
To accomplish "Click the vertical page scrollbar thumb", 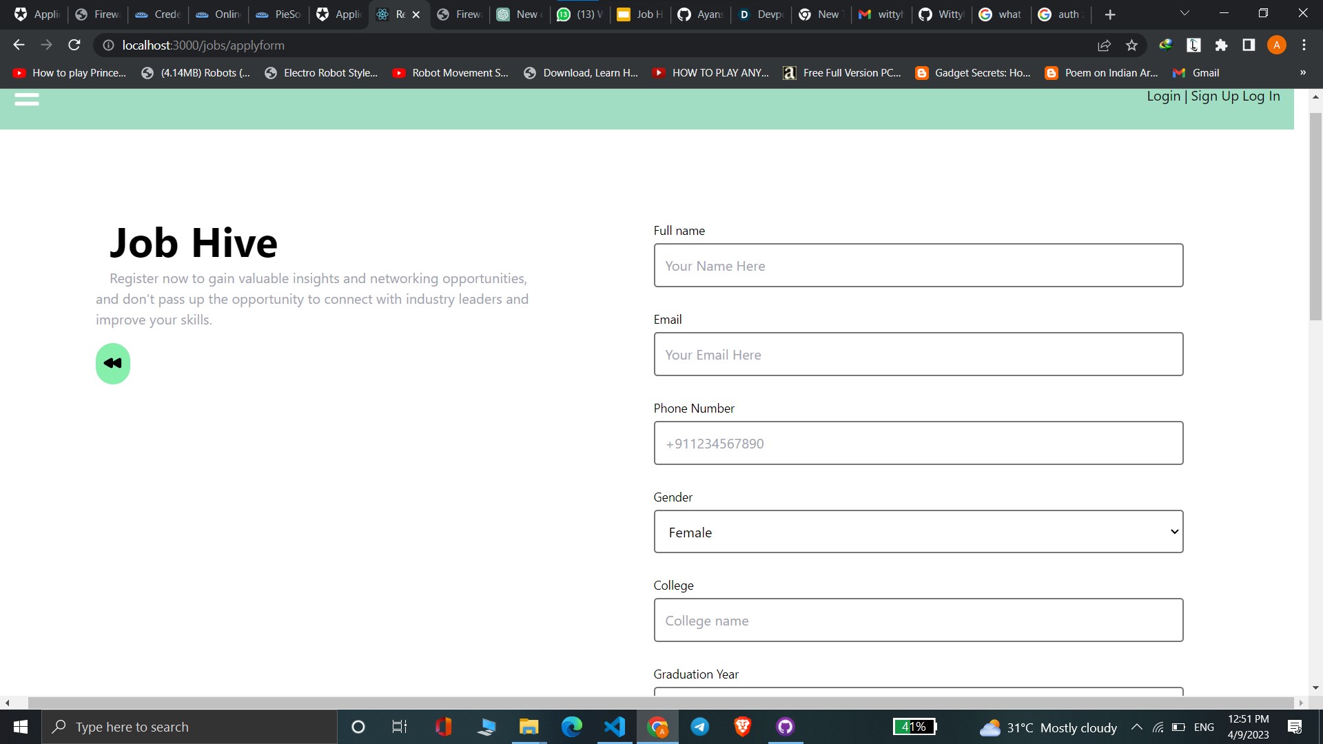I will [x=1315, y=217].
